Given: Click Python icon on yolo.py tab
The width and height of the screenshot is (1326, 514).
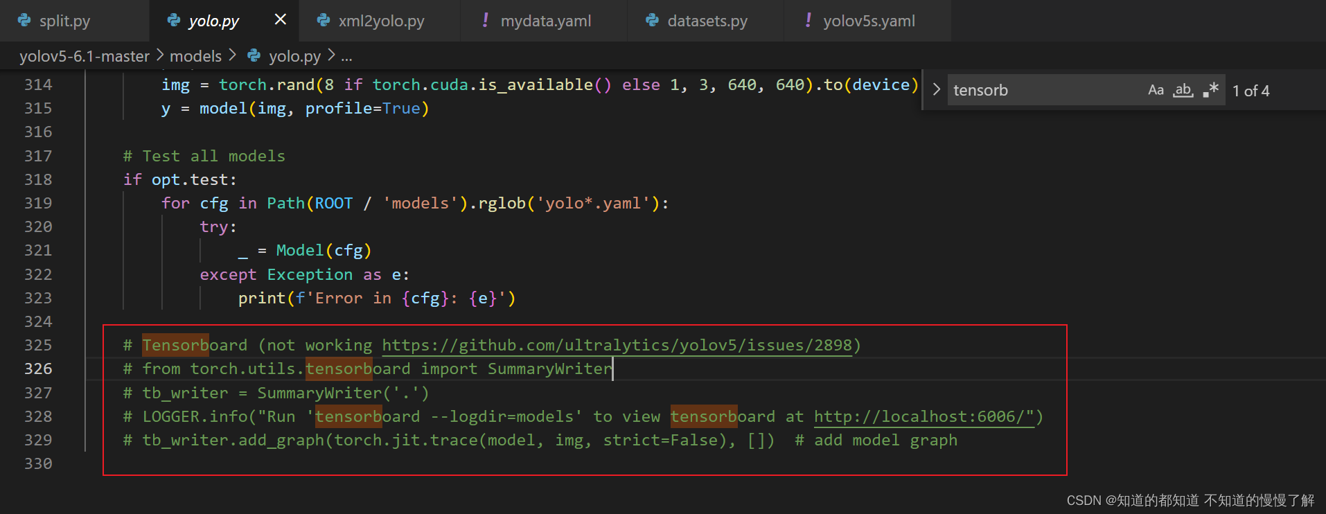Looking at the screenshot, I should [174, 21].
